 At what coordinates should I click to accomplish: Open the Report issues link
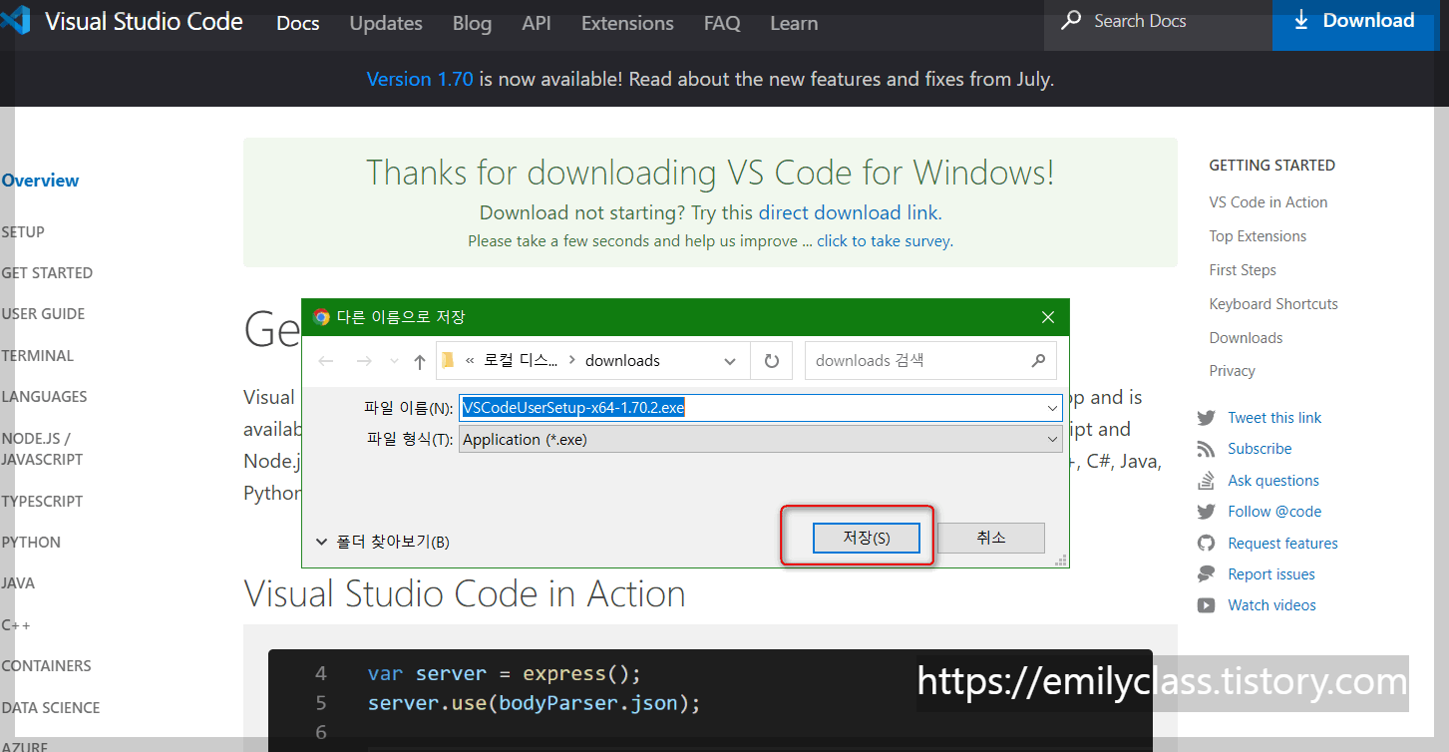[1271, 574]
